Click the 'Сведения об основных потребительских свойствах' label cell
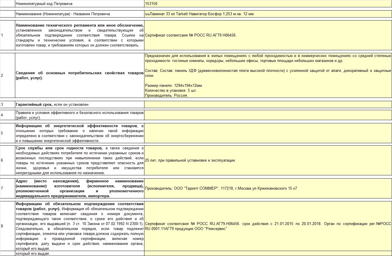 coord(79,75)
